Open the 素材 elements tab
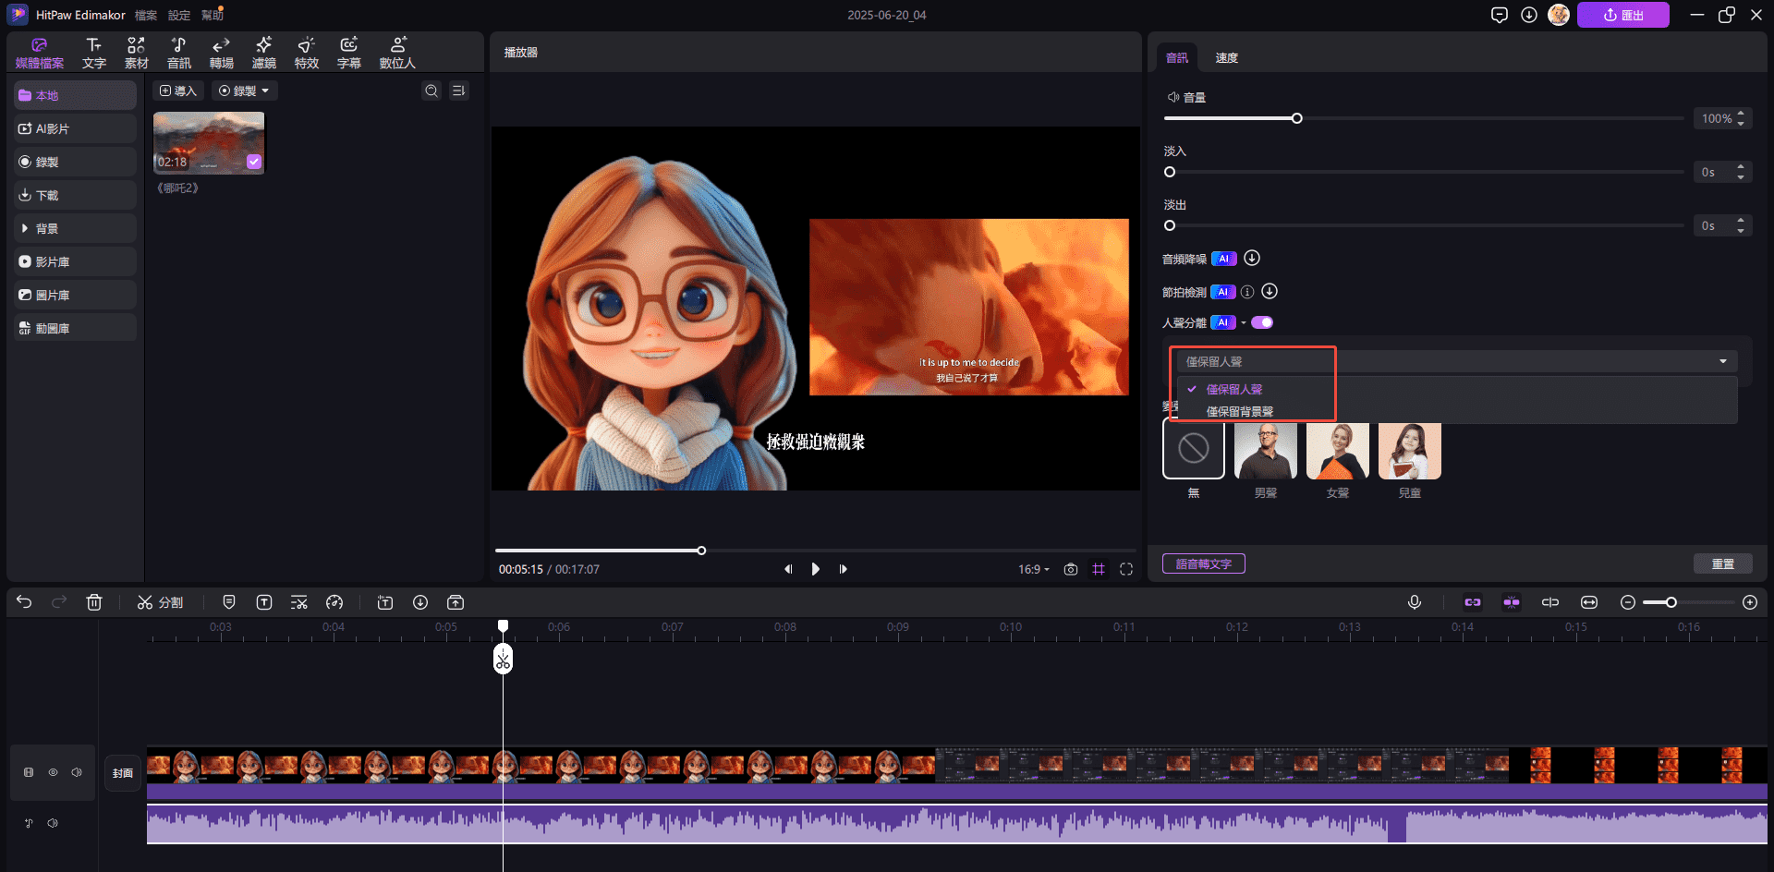The height and width of the screenshot is (872, 1774). (x=137, y=54)
